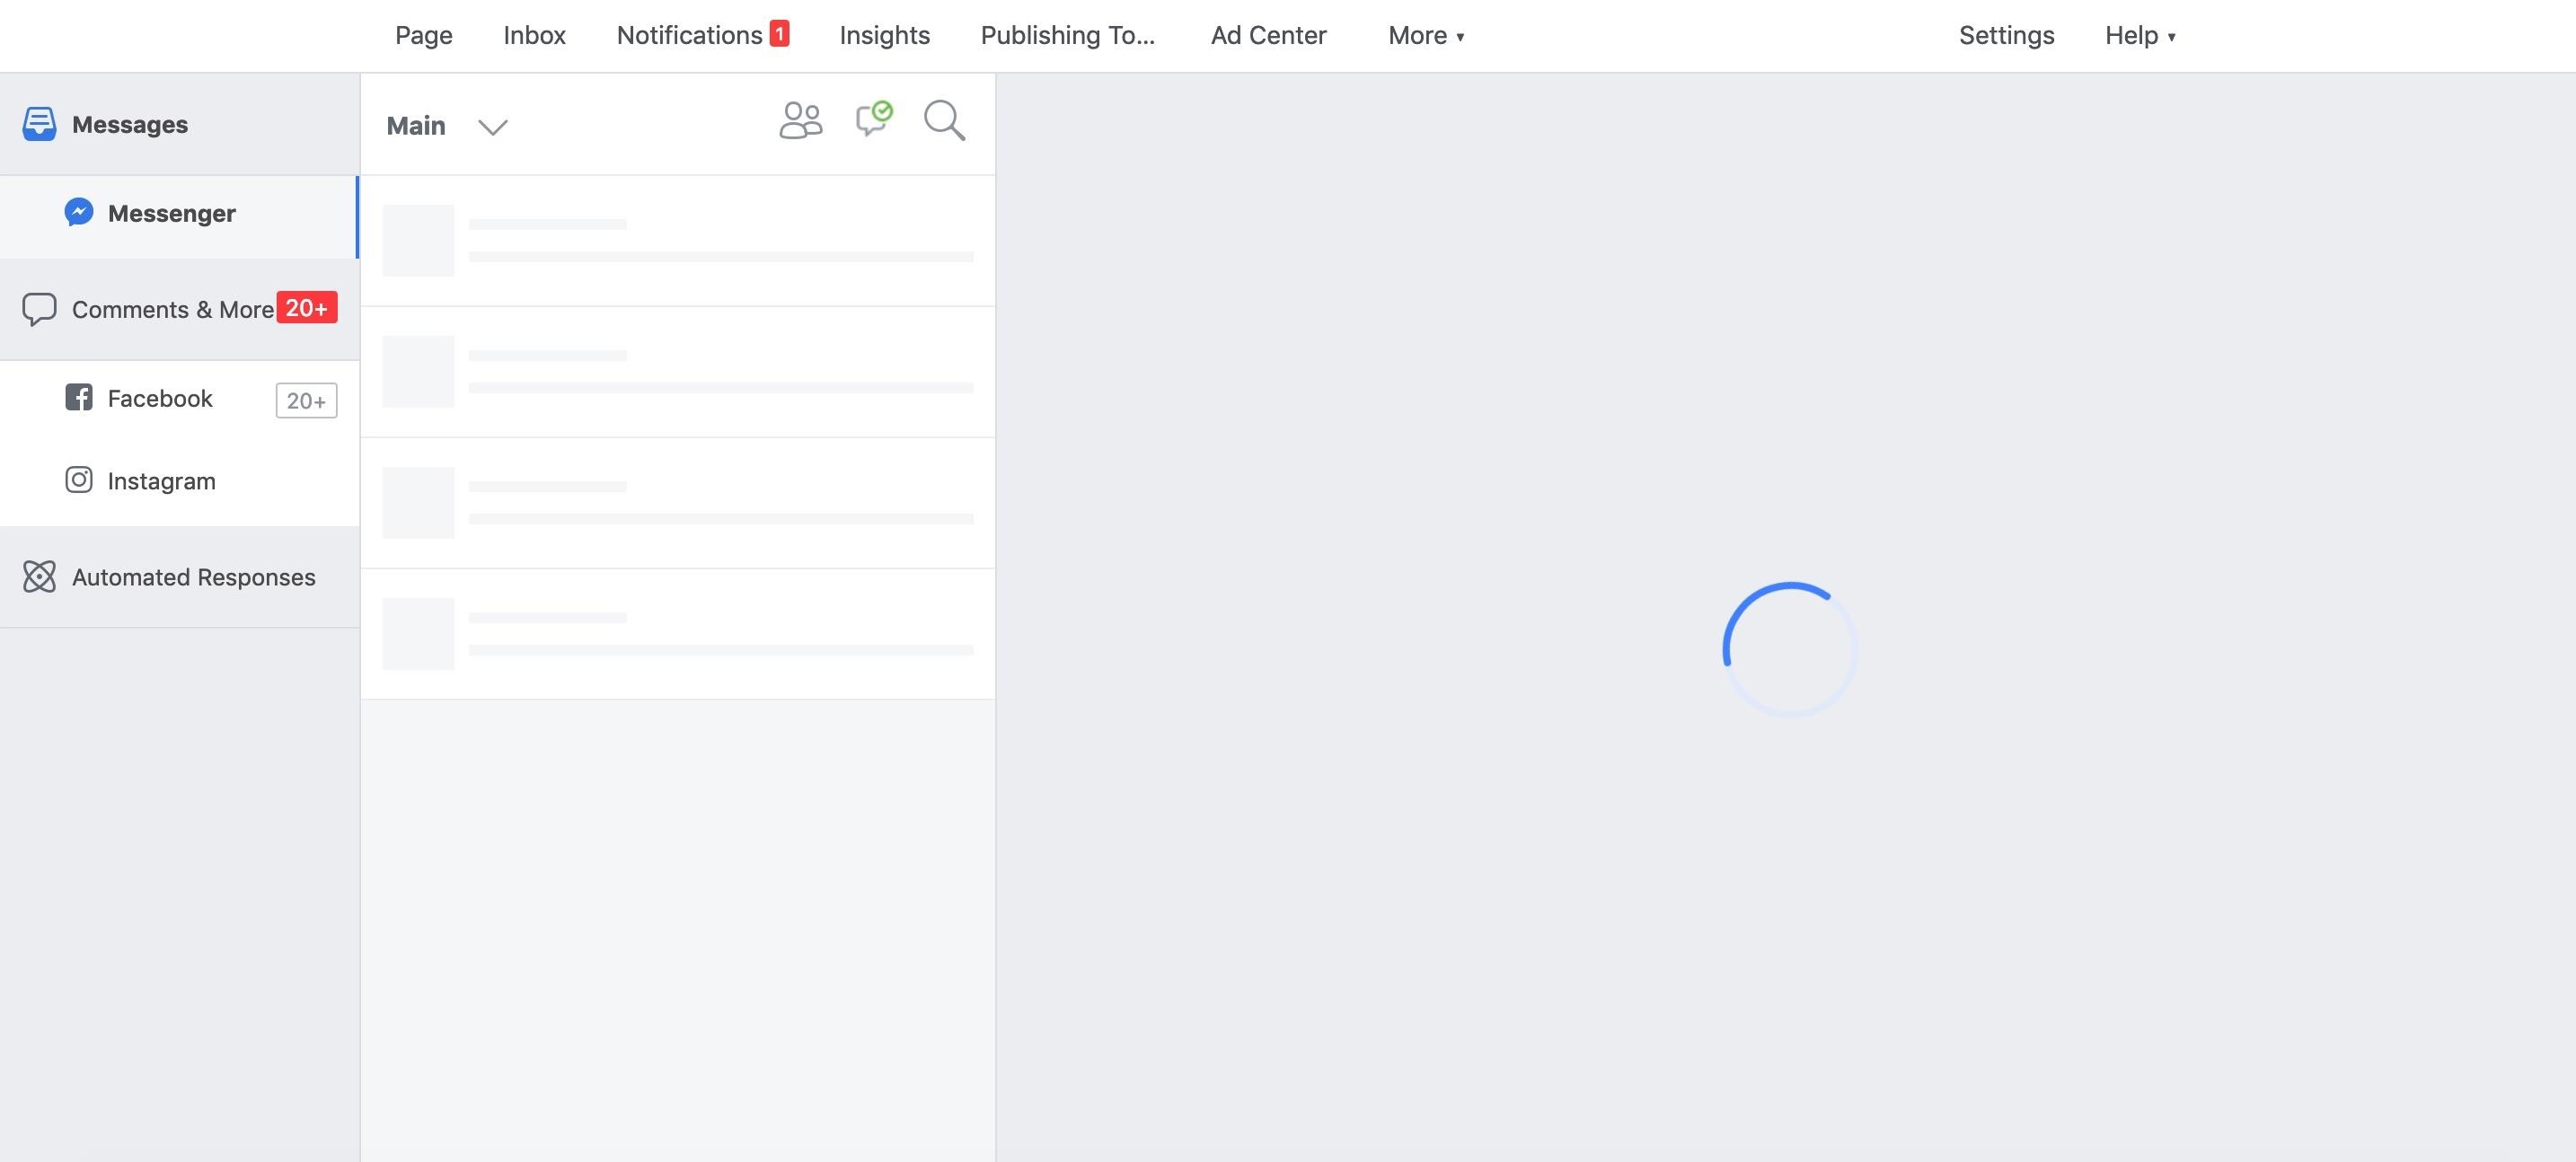The height and width of the screenshot is (1162, 2576).
Task: Select the first conversation in the list
Action: click(x=677, y=240)
